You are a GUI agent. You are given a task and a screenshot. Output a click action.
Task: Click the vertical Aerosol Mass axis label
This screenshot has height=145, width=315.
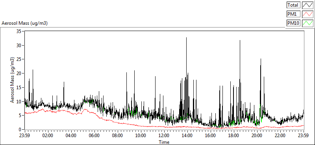pos(13,80)
